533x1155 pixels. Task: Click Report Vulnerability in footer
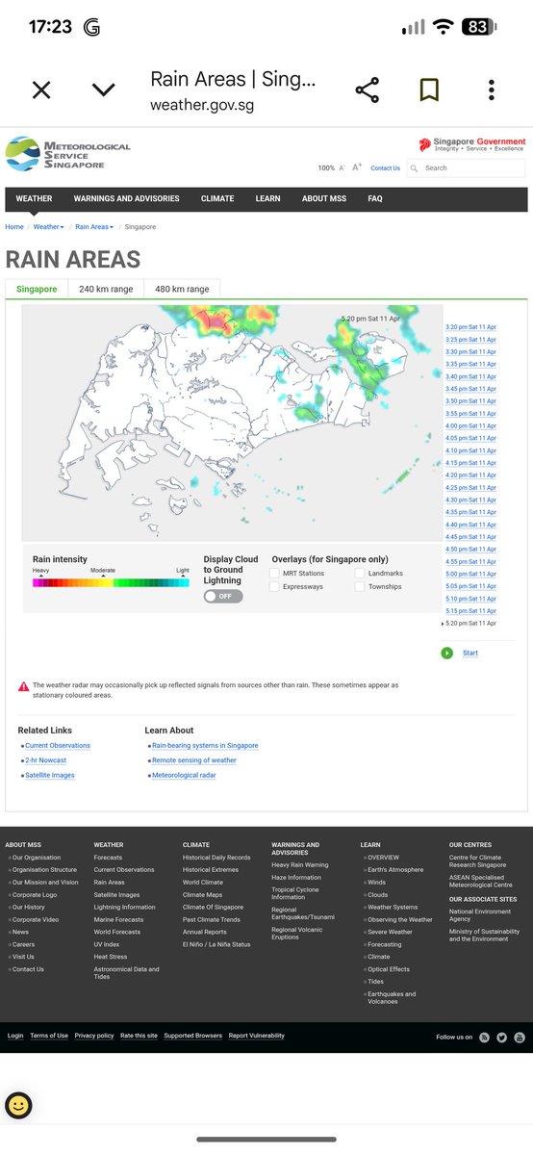click(x=257, y=1036)
